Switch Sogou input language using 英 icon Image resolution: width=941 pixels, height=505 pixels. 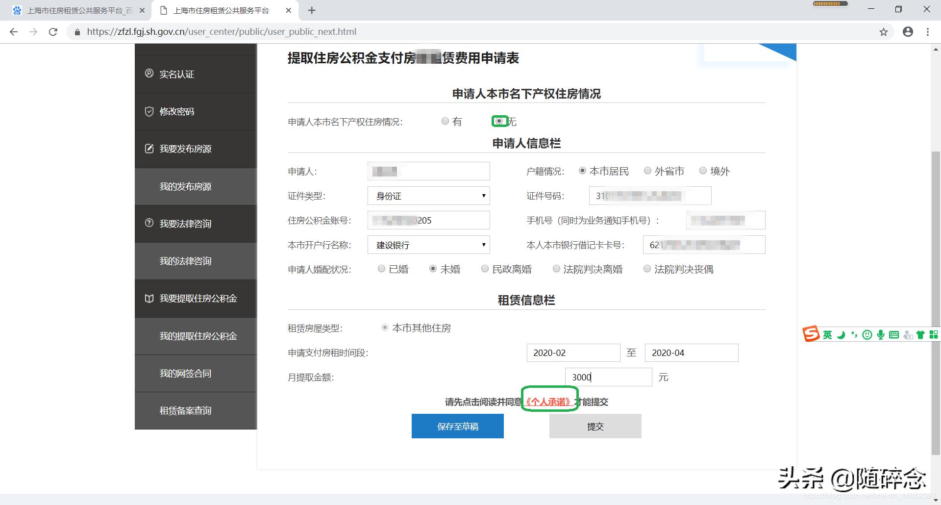pos(827,334)
